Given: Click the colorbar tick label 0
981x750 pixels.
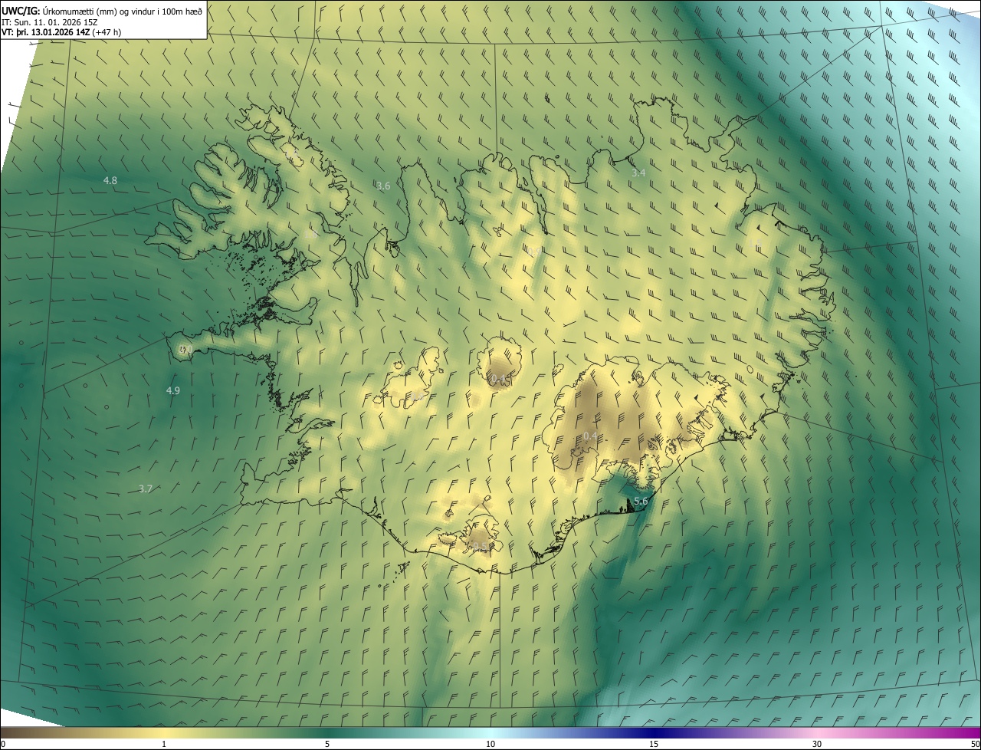Looking at the screenshot, I should pyautogui.click(x=3, y=744).
